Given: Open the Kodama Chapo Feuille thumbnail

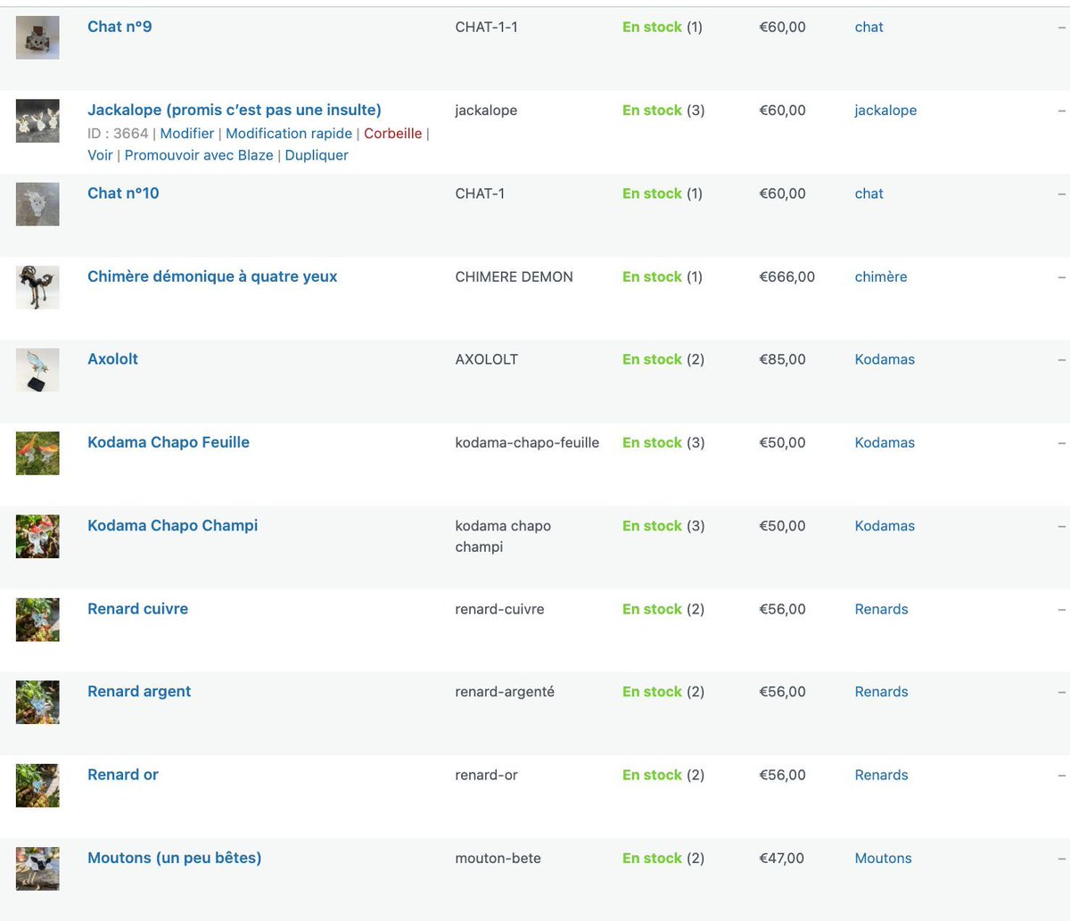Looking at the screenshot, I should 37,453.
